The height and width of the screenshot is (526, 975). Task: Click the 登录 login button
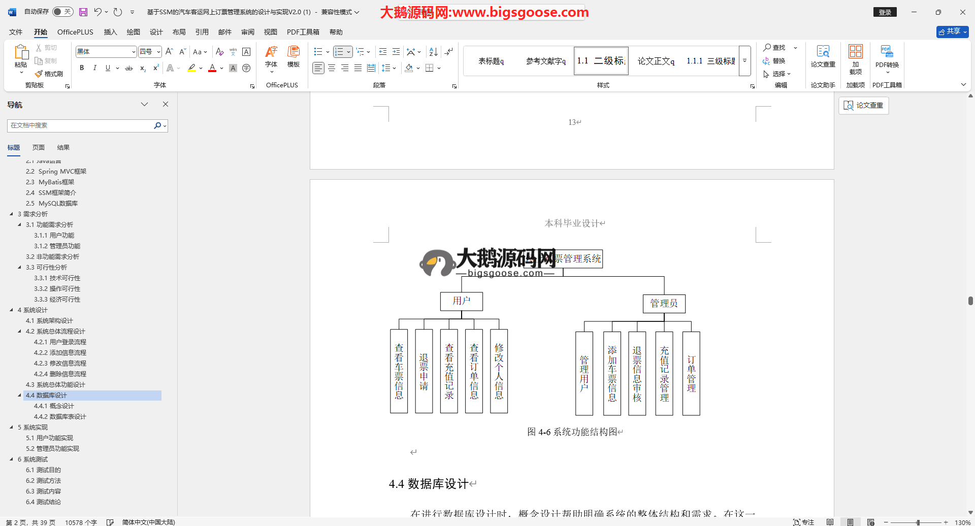coord(885,12)
